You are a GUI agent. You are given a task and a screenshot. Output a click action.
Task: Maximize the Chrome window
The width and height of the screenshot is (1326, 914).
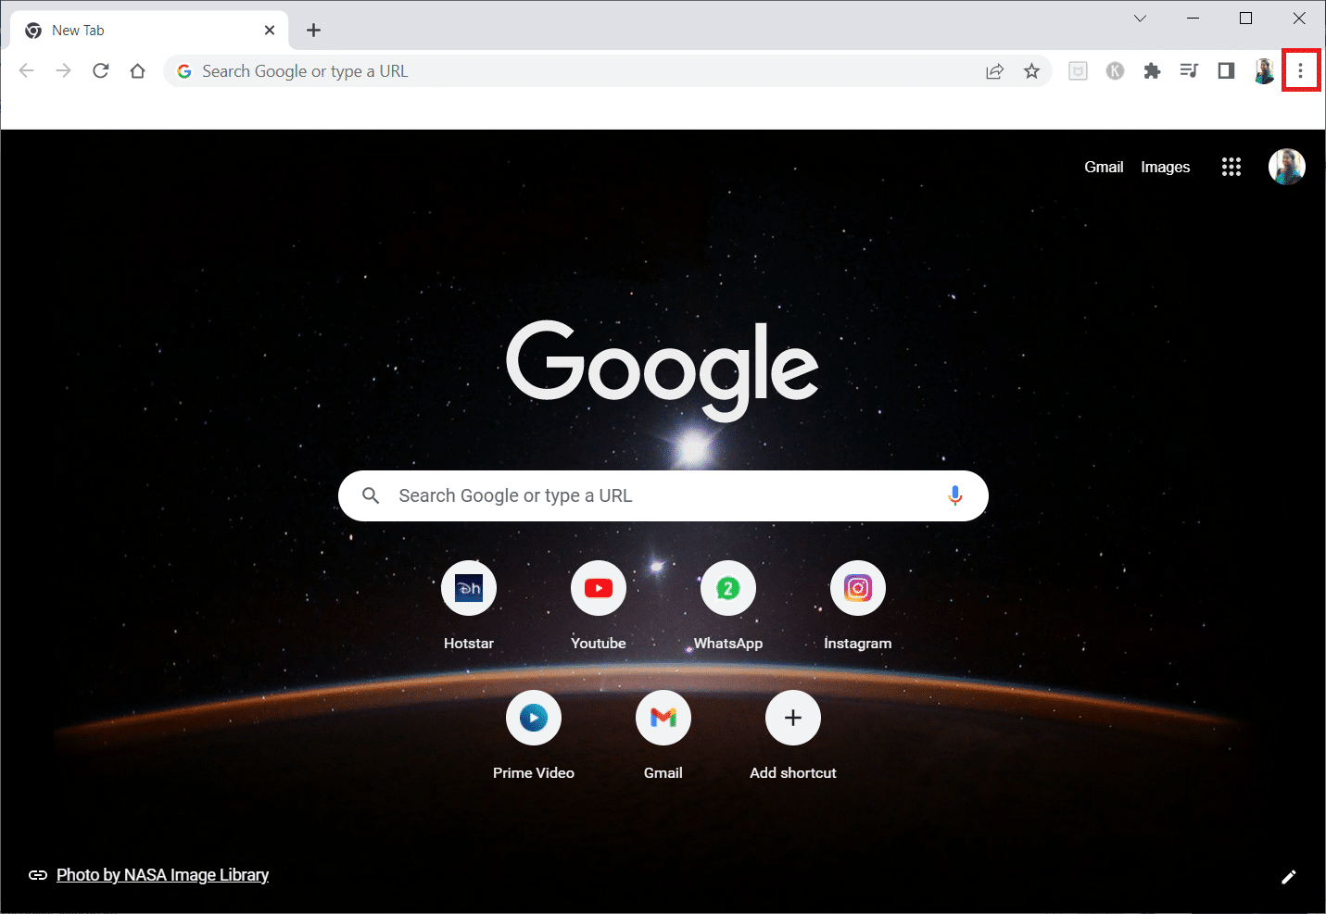(1246, 19)
